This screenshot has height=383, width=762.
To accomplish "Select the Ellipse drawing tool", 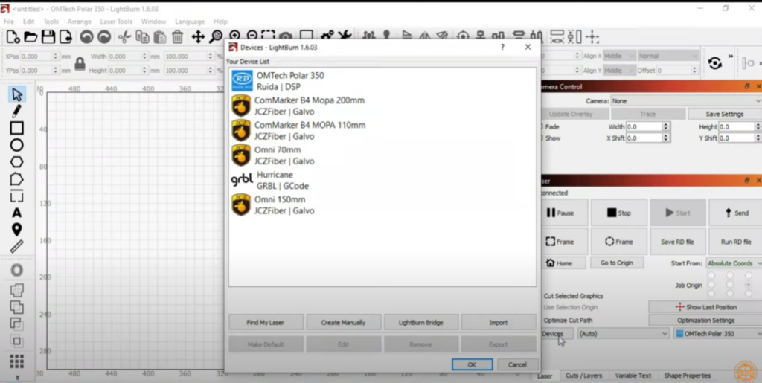I will click(x=16, y=145).
